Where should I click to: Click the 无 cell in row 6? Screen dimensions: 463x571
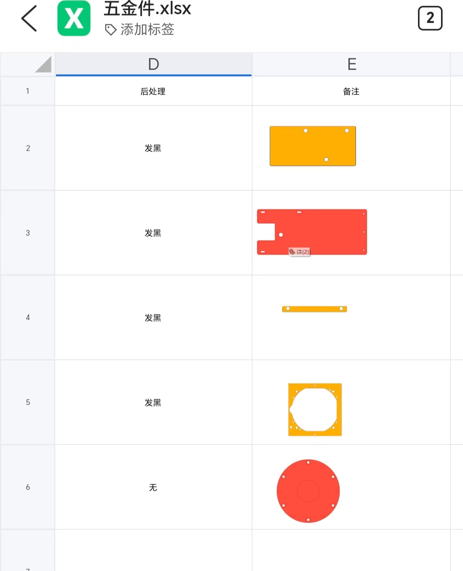point(153,487)
